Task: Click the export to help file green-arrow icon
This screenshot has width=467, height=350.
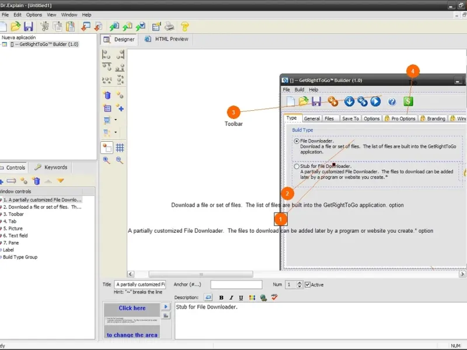Action: point(127,26)
